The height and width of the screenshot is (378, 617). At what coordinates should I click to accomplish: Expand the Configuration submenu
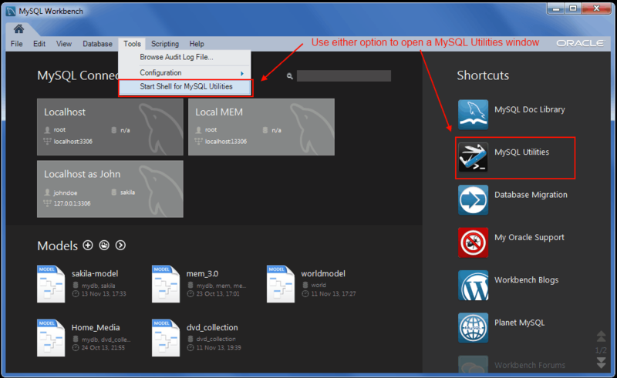pos(184,72)
